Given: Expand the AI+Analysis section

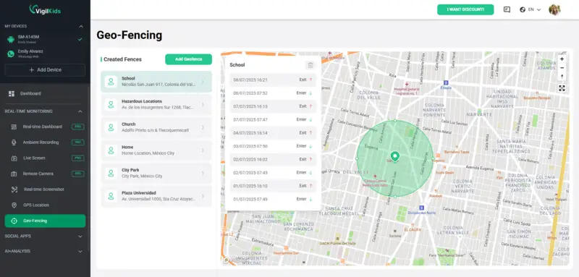Looking at the screenshot, I should click(x=80, y=252).
